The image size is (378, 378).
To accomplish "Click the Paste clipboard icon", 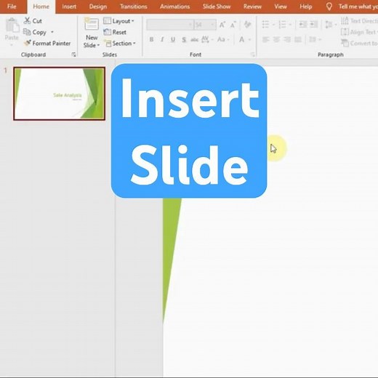I will pyautogui.click(x=12, y=25).
